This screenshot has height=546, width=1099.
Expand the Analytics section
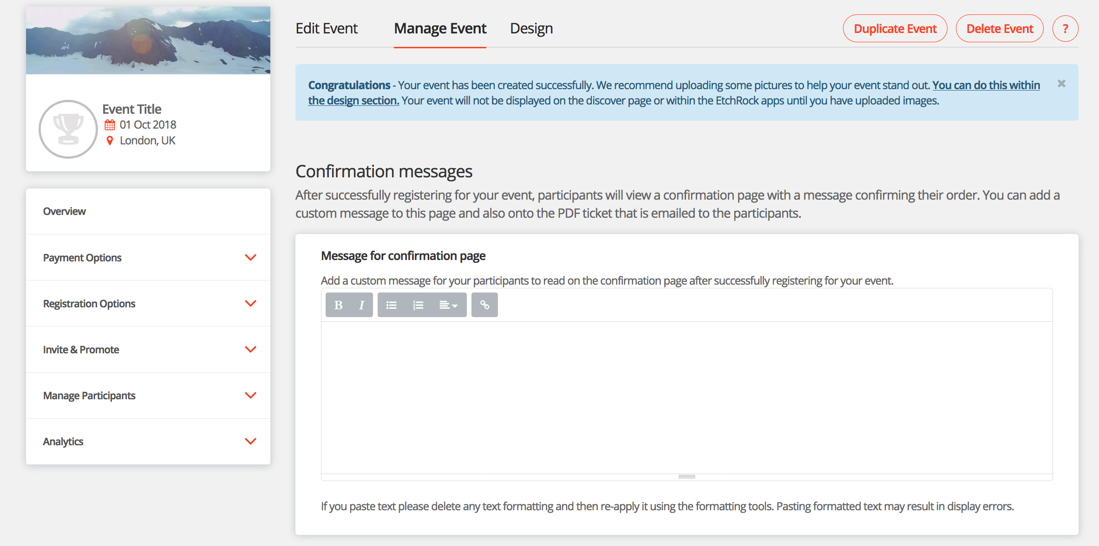(x=148, y=441)
